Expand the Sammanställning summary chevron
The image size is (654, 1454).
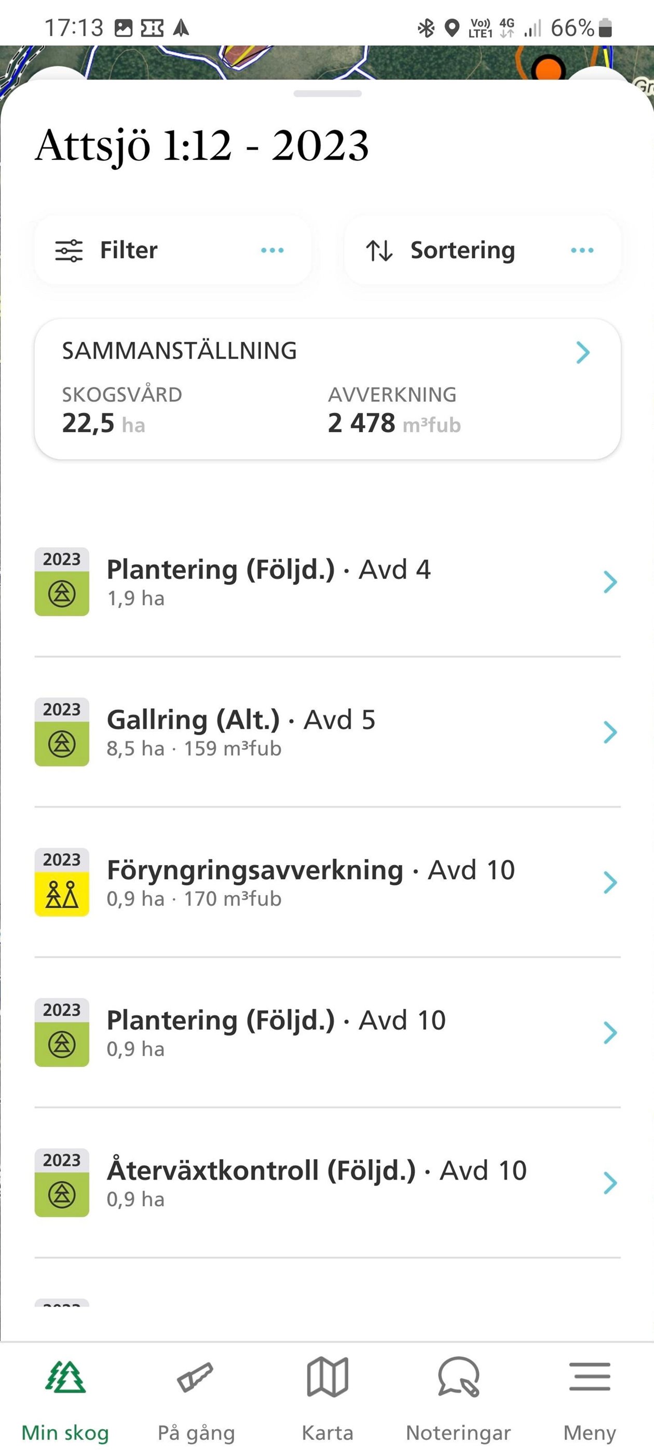click(583, 352)
